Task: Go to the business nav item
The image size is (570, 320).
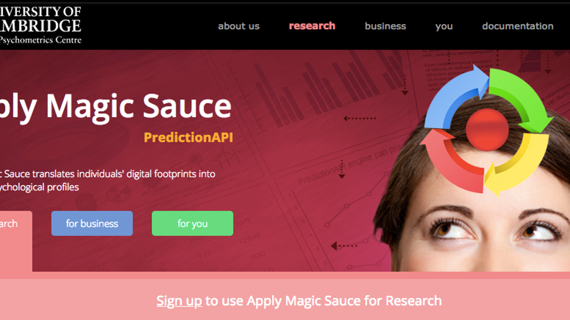Action: tap(385, 26)
